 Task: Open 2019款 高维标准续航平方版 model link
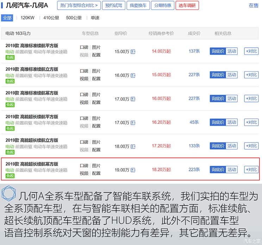(x=32, y=46)
